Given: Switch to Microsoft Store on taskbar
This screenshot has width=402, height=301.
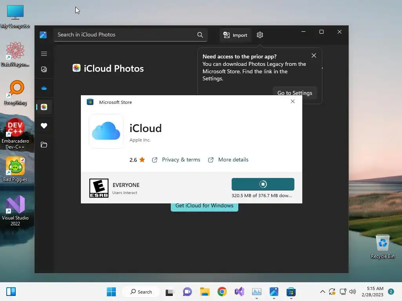Looking at the screenshot, I should click(x=291, y=292).
